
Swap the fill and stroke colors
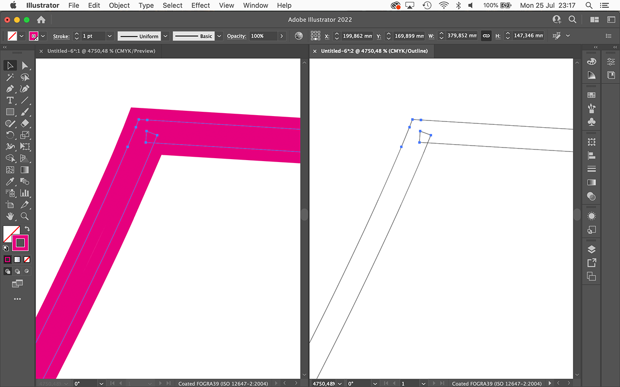(x=28, y=227)
